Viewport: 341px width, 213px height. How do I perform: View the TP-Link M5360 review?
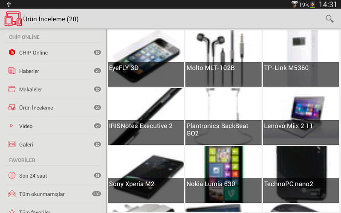click(301, 58)
